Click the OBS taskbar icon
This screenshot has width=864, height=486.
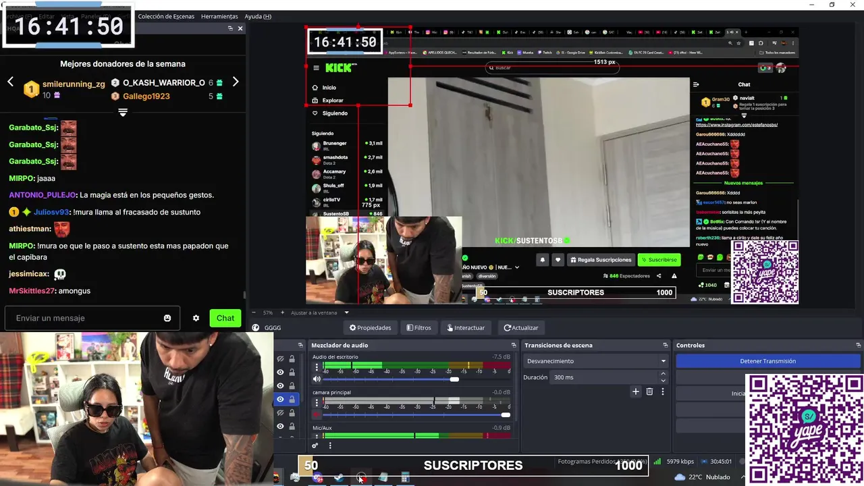tap(361, 478)
